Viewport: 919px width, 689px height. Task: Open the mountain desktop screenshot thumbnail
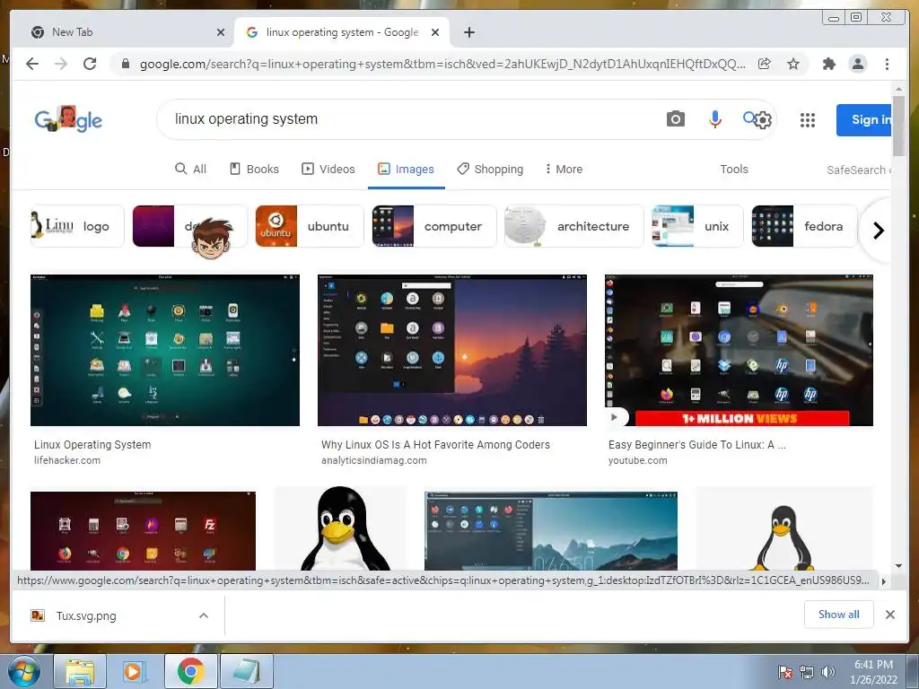coord(551,531)
